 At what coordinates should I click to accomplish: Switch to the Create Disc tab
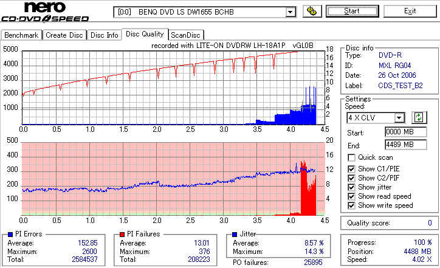64,35
